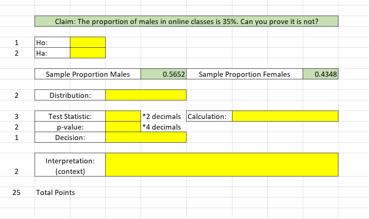The width and height of the screenshot is (369, 219).
Task: Click the yellow Ha hypothesis input cell
Action: pos(87,53)
